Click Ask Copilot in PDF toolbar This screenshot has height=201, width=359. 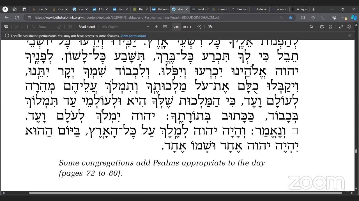pos(110,27)
